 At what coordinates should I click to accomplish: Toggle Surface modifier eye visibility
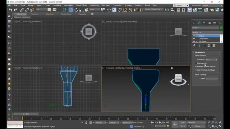(x=194, y=36)
